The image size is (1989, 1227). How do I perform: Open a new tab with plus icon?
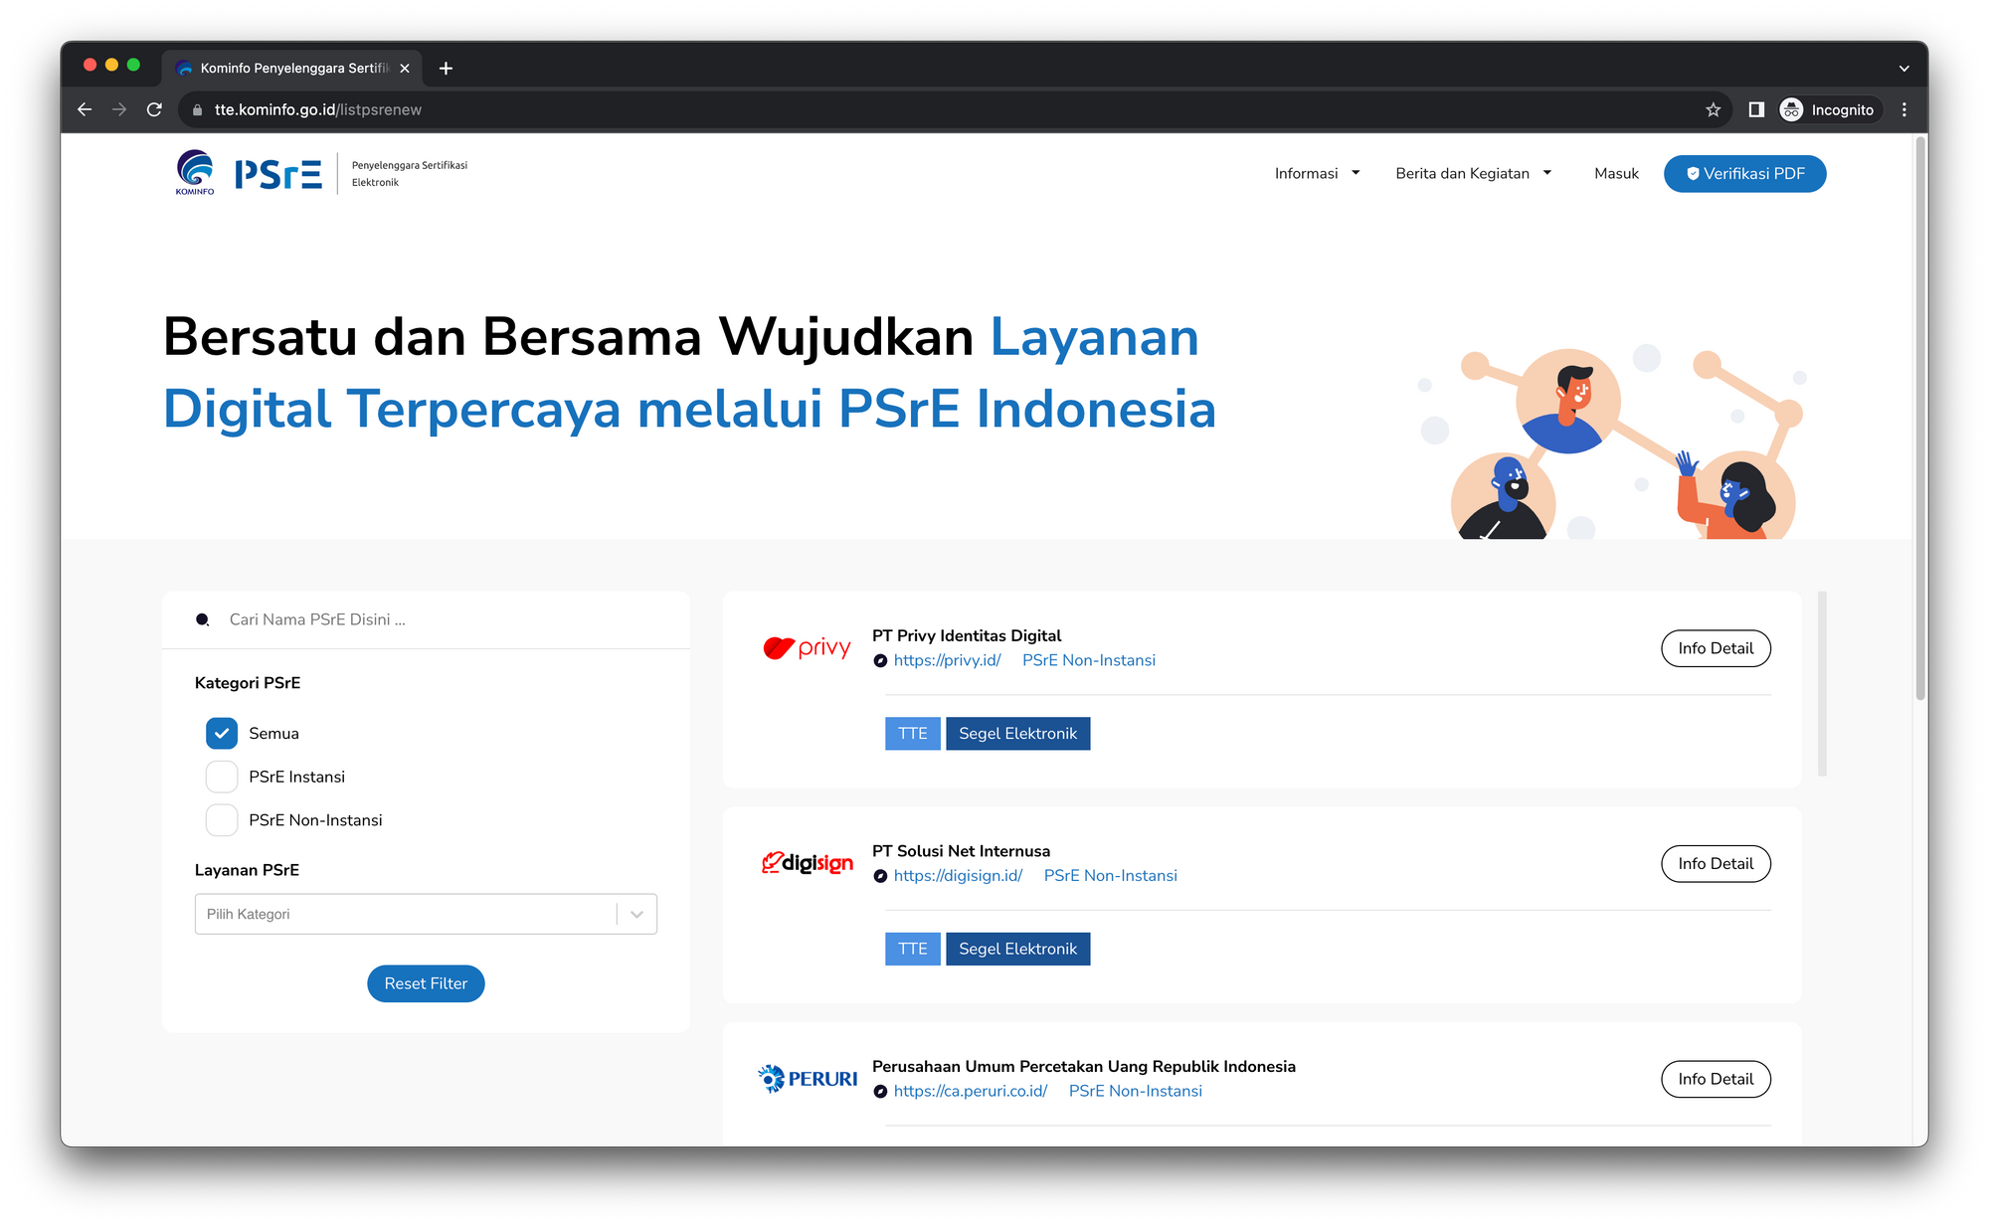click(446, 68)
